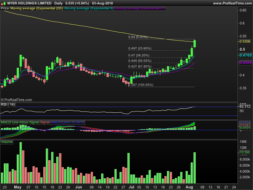
Task: Open the Moving average (Exponential 200) label
Action: pos(37,9)
